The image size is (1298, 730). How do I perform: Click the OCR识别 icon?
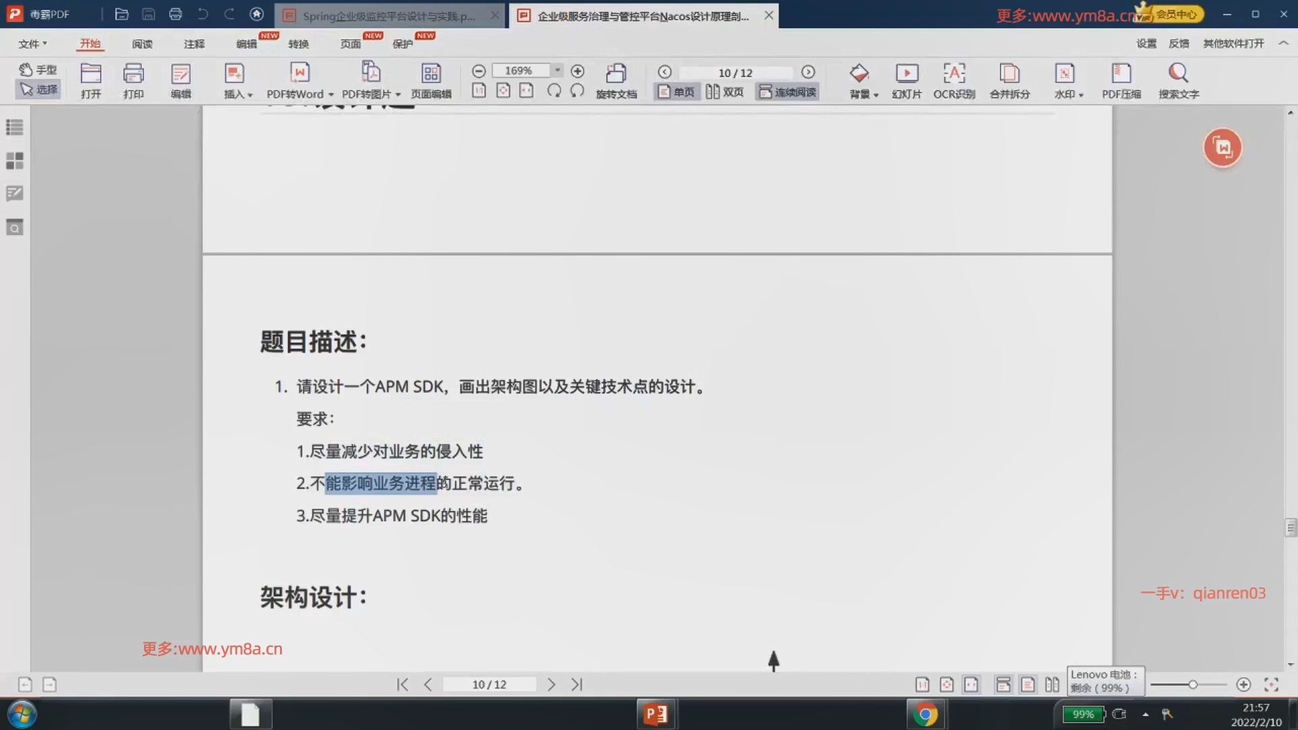pos(954,73)
